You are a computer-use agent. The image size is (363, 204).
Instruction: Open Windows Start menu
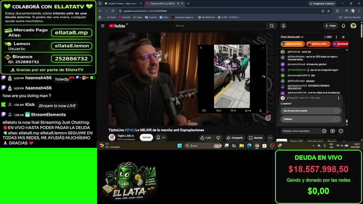(x=180, y=146)
